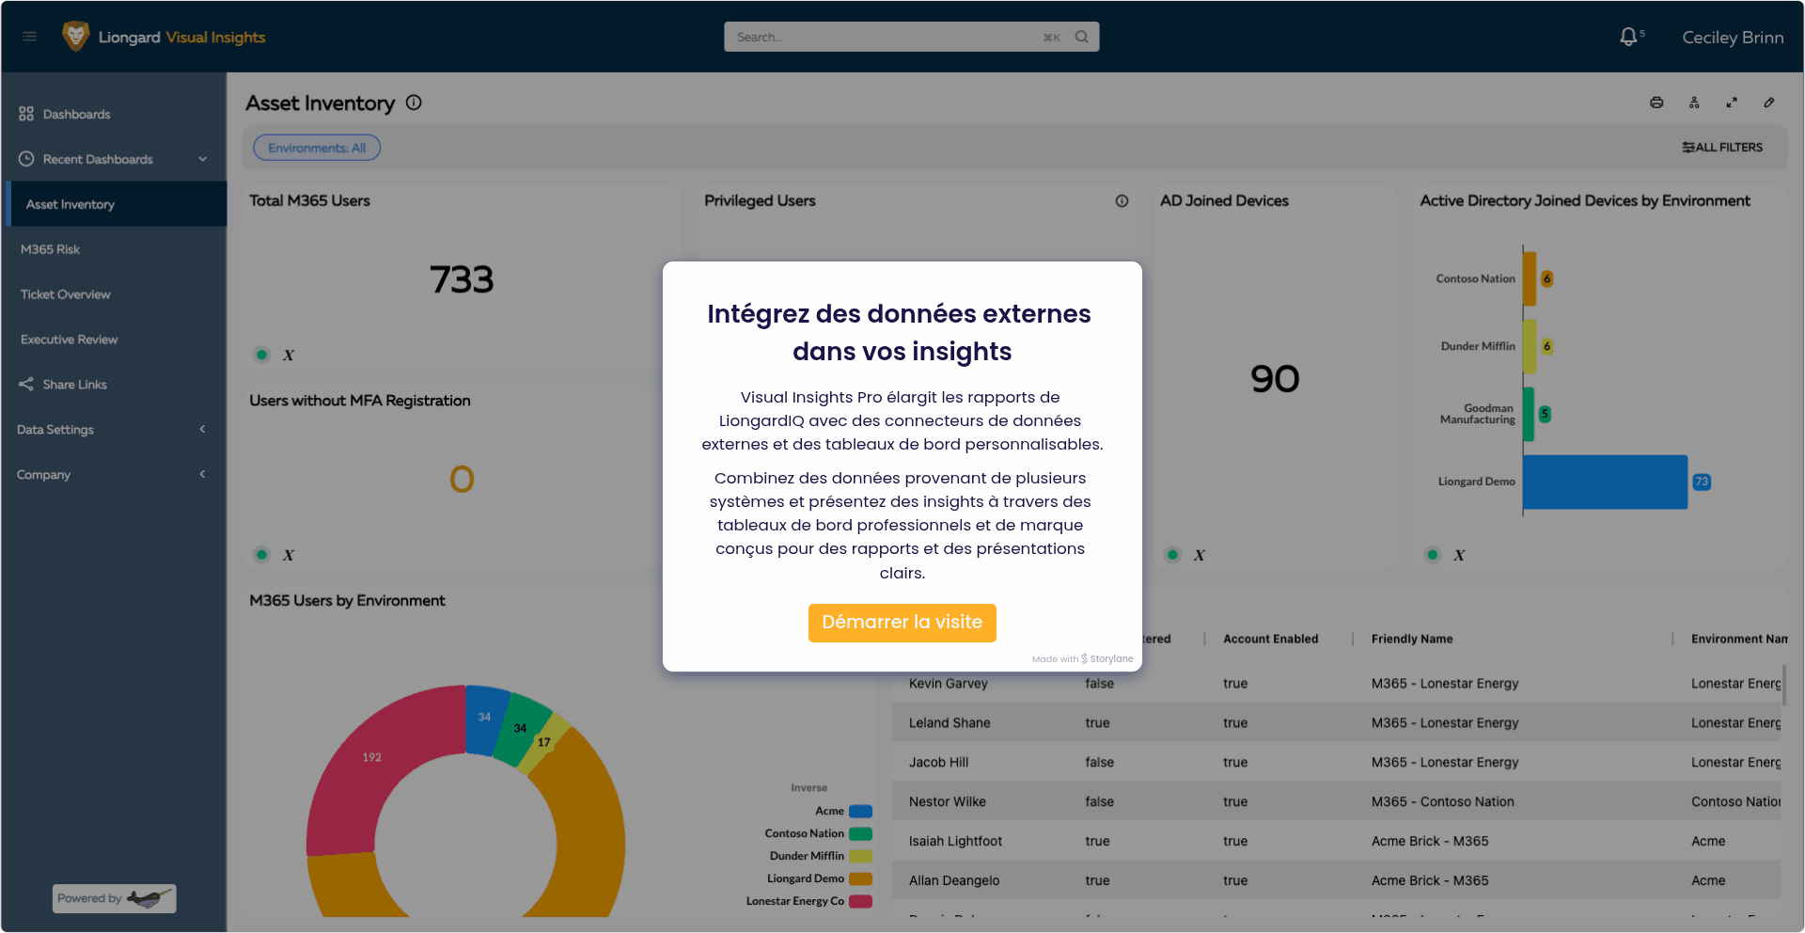Click the hamburger menu icon
1805x933 pixels.
(x=29, y=37)
